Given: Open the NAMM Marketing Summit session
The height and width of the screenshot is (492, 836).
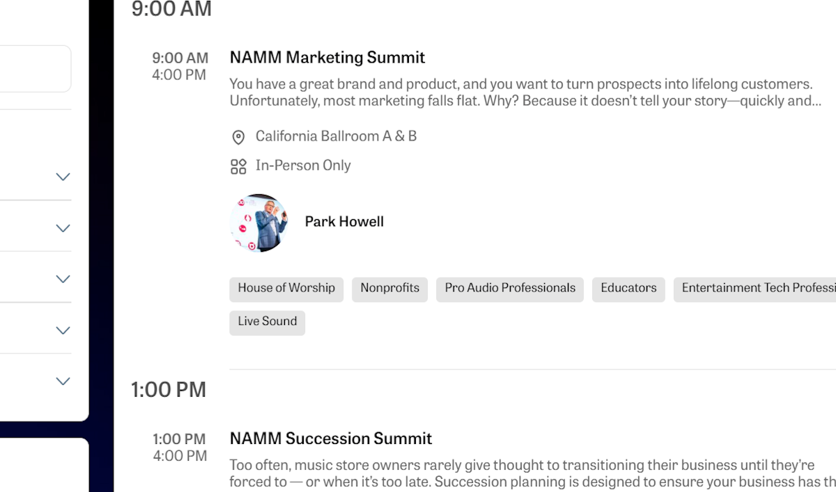Looking at the screenshot, I should click(327, 58).
